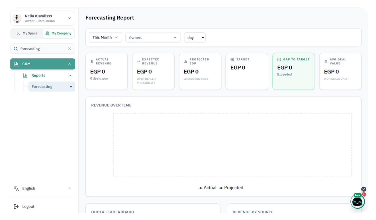376x220 pixels.
Task: Click the Quota Leaderboard panel title
Action: point(113,212)
